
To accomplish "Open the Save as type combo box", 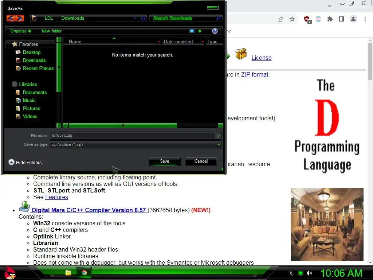I will click(x=136, y=144).
